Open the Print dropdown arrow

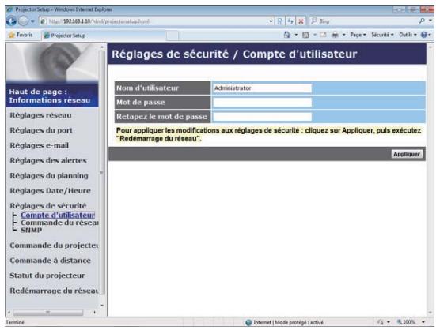click(344, 35)
